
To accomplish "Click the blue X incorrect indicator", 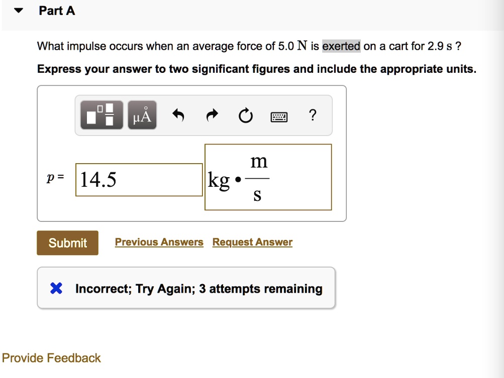I will (x=56, y=288).
